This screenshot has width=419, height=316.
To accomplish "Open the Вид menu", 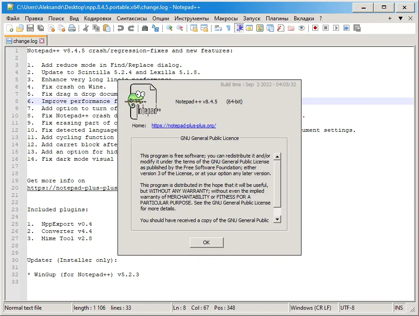I will (74, 19).
